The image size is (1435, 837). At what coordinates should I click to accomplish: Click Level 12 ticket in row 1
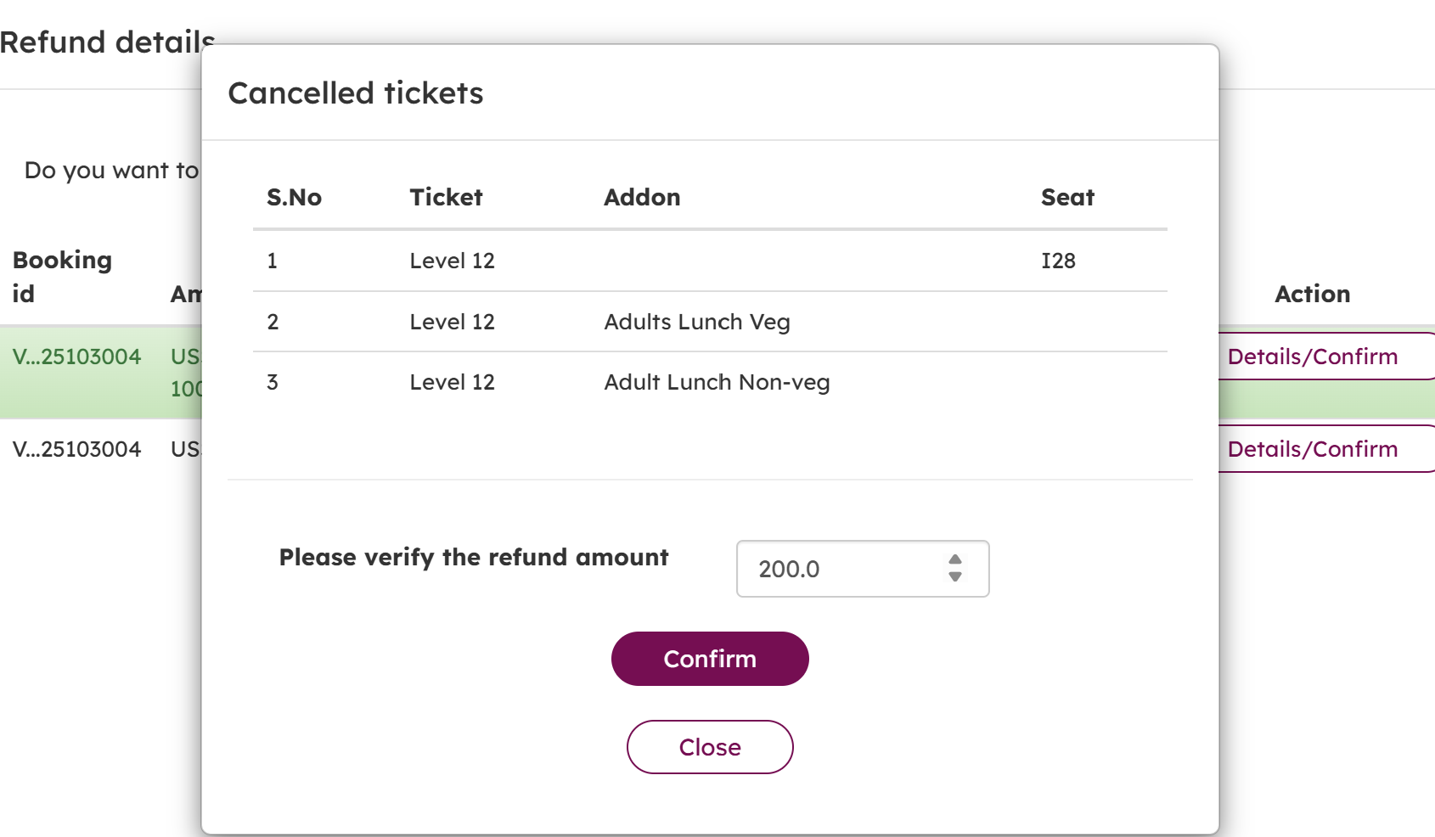[452, 261]
